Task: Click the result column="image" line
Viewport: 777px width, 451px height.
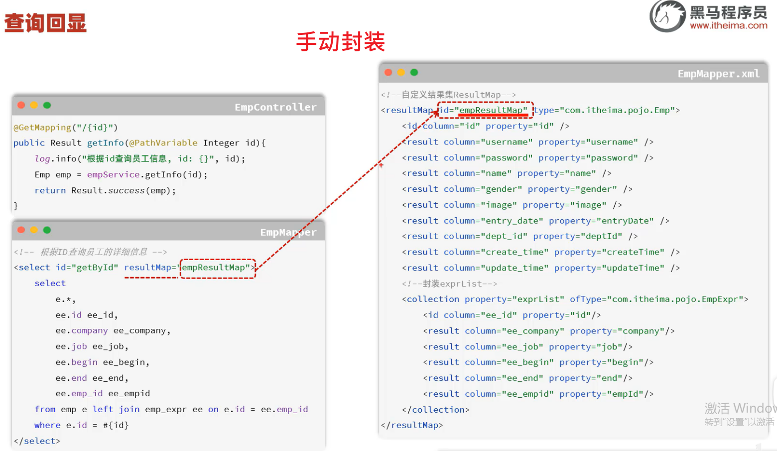Action: 512,205
